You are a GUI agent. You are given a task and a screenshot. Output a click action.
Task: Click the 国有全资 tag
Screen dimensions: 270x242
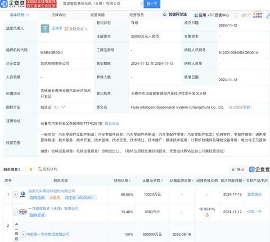tap(37, 215)
